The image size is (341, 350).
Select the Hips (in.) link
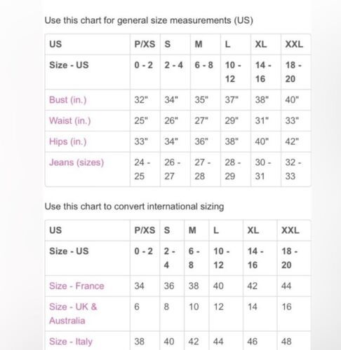coord(68,141)
